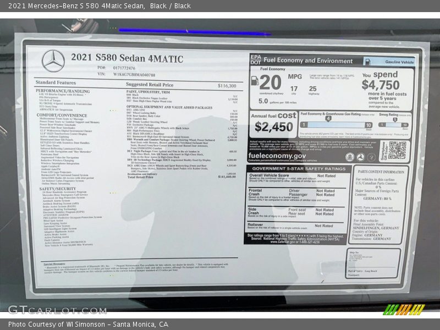Click the 'COMFORT/CONVENIENCE' section heading
The image size is (440, 330).
click(x=62, y=116)
